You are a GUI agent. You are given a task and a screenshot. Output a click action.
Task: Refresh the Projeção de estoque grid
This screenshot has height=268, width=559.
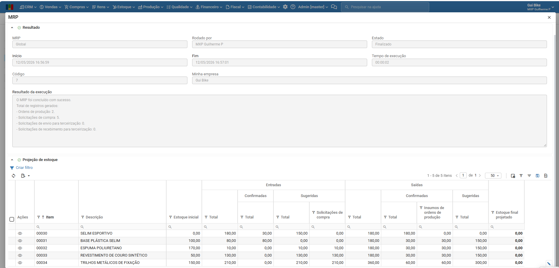tap(14, 176)
